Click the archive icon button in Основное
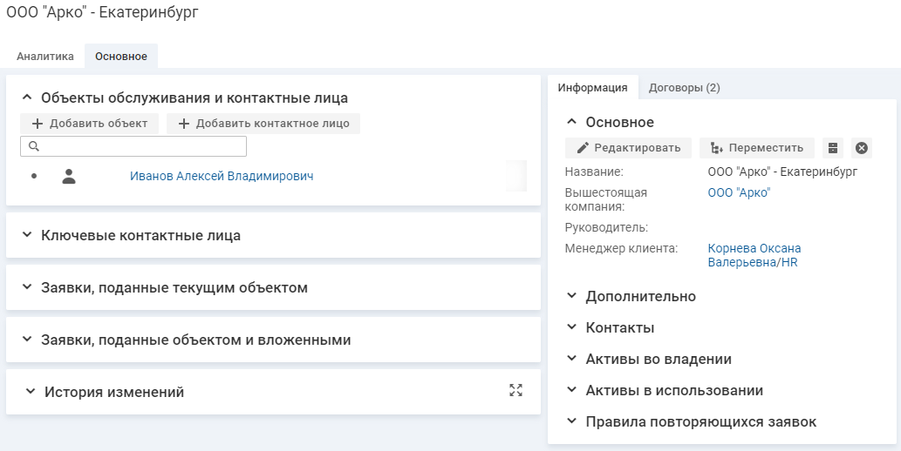This screenshot has height=451, width=901. coord(833,148)
